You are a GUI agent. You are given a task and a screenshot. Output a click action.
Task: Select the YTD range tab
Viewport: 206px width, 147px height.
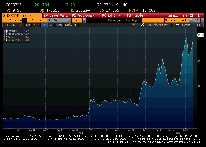(x=36, y=25)
